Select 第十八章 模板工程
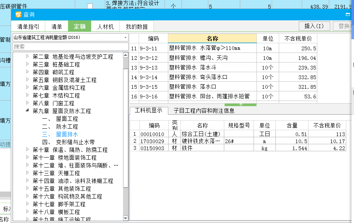 (x=56, y=212)
